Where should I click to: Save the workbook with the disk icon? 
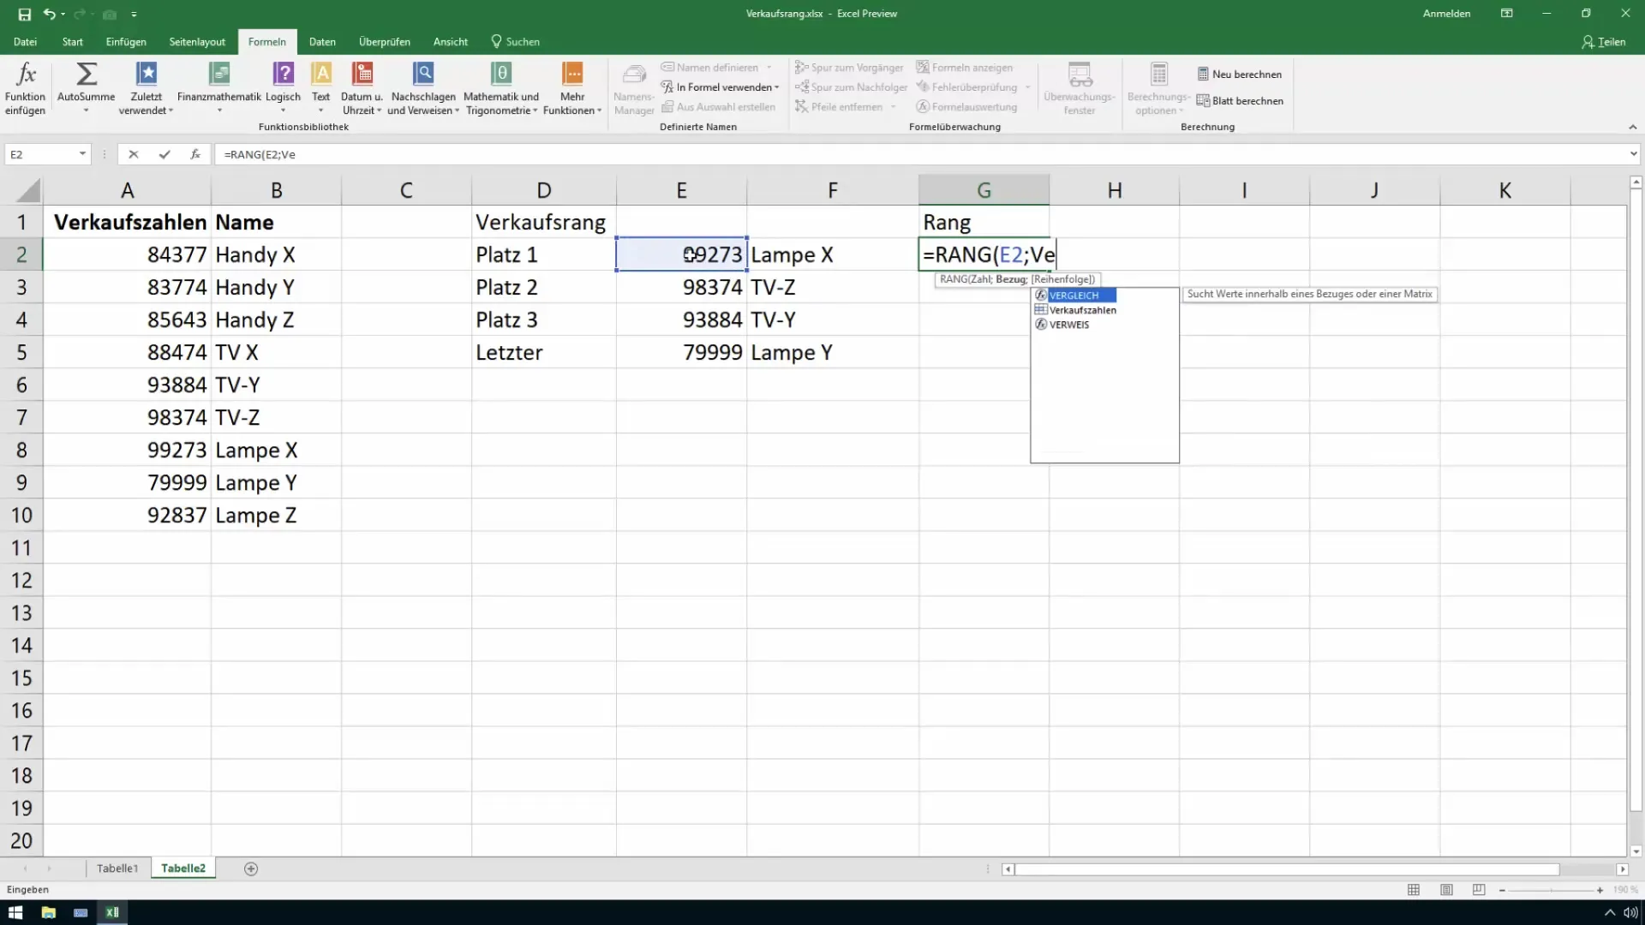[24, 14]
